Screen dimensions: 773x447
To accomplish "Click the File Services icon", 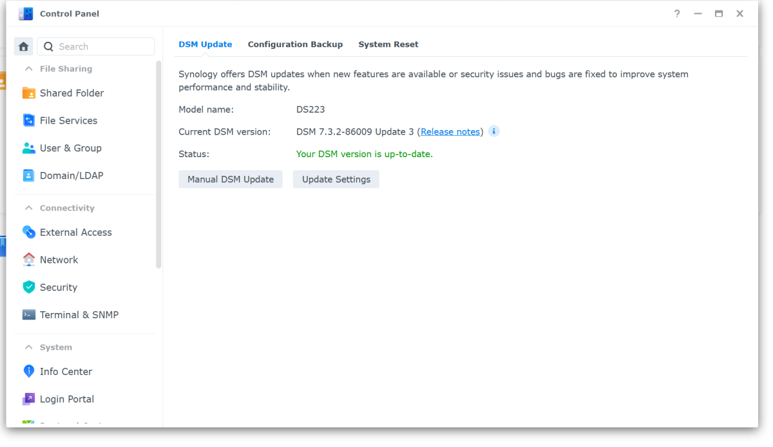I will (x=29, y=120).
